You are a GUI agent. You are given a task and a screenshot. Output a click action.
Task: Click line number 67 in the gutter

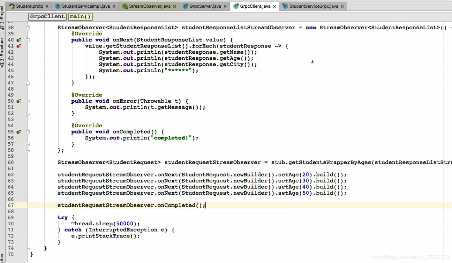click(11, 205)
